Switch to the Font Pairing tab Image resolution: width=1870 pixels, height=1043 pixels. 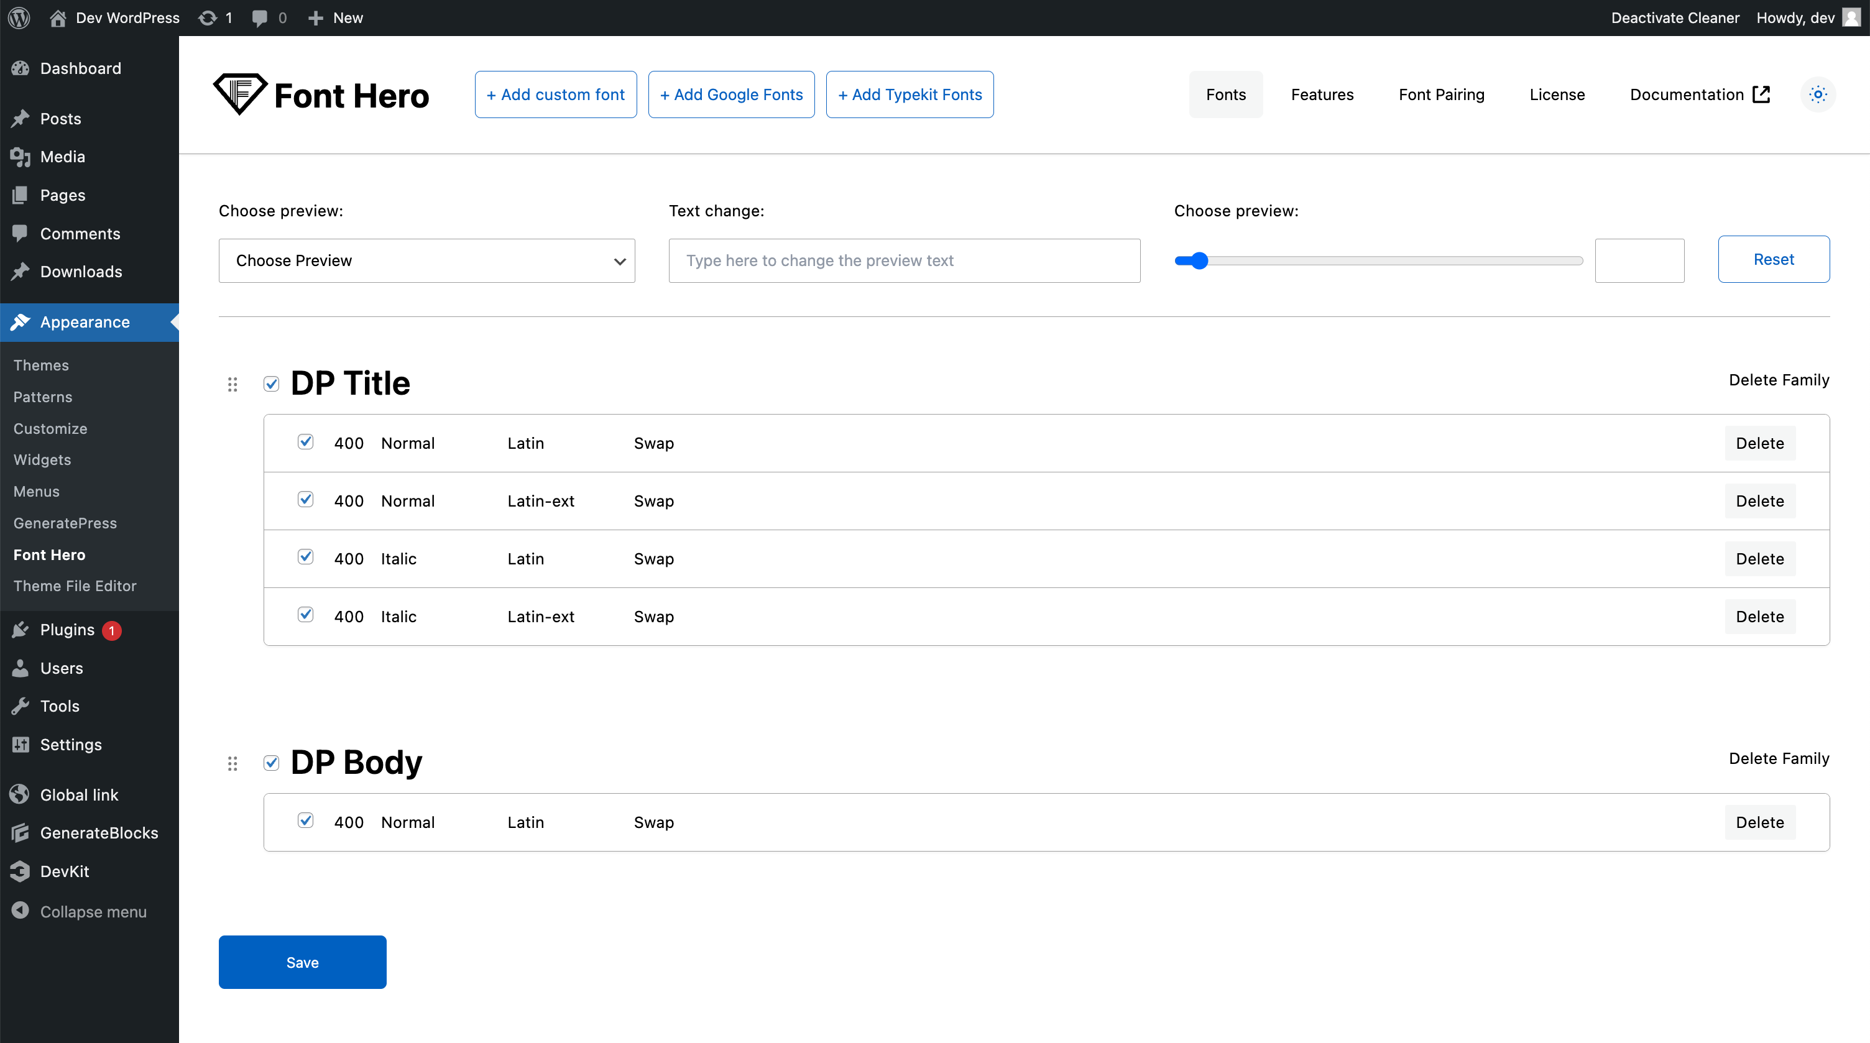1442,94
